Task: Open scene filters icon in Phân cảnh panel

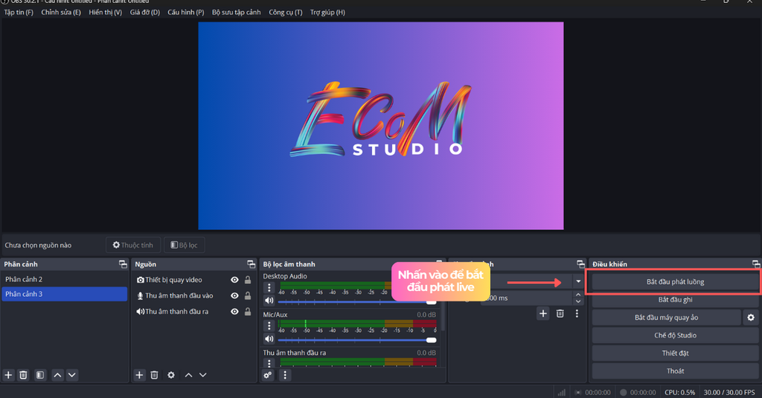Action: (x=40, y=375)
